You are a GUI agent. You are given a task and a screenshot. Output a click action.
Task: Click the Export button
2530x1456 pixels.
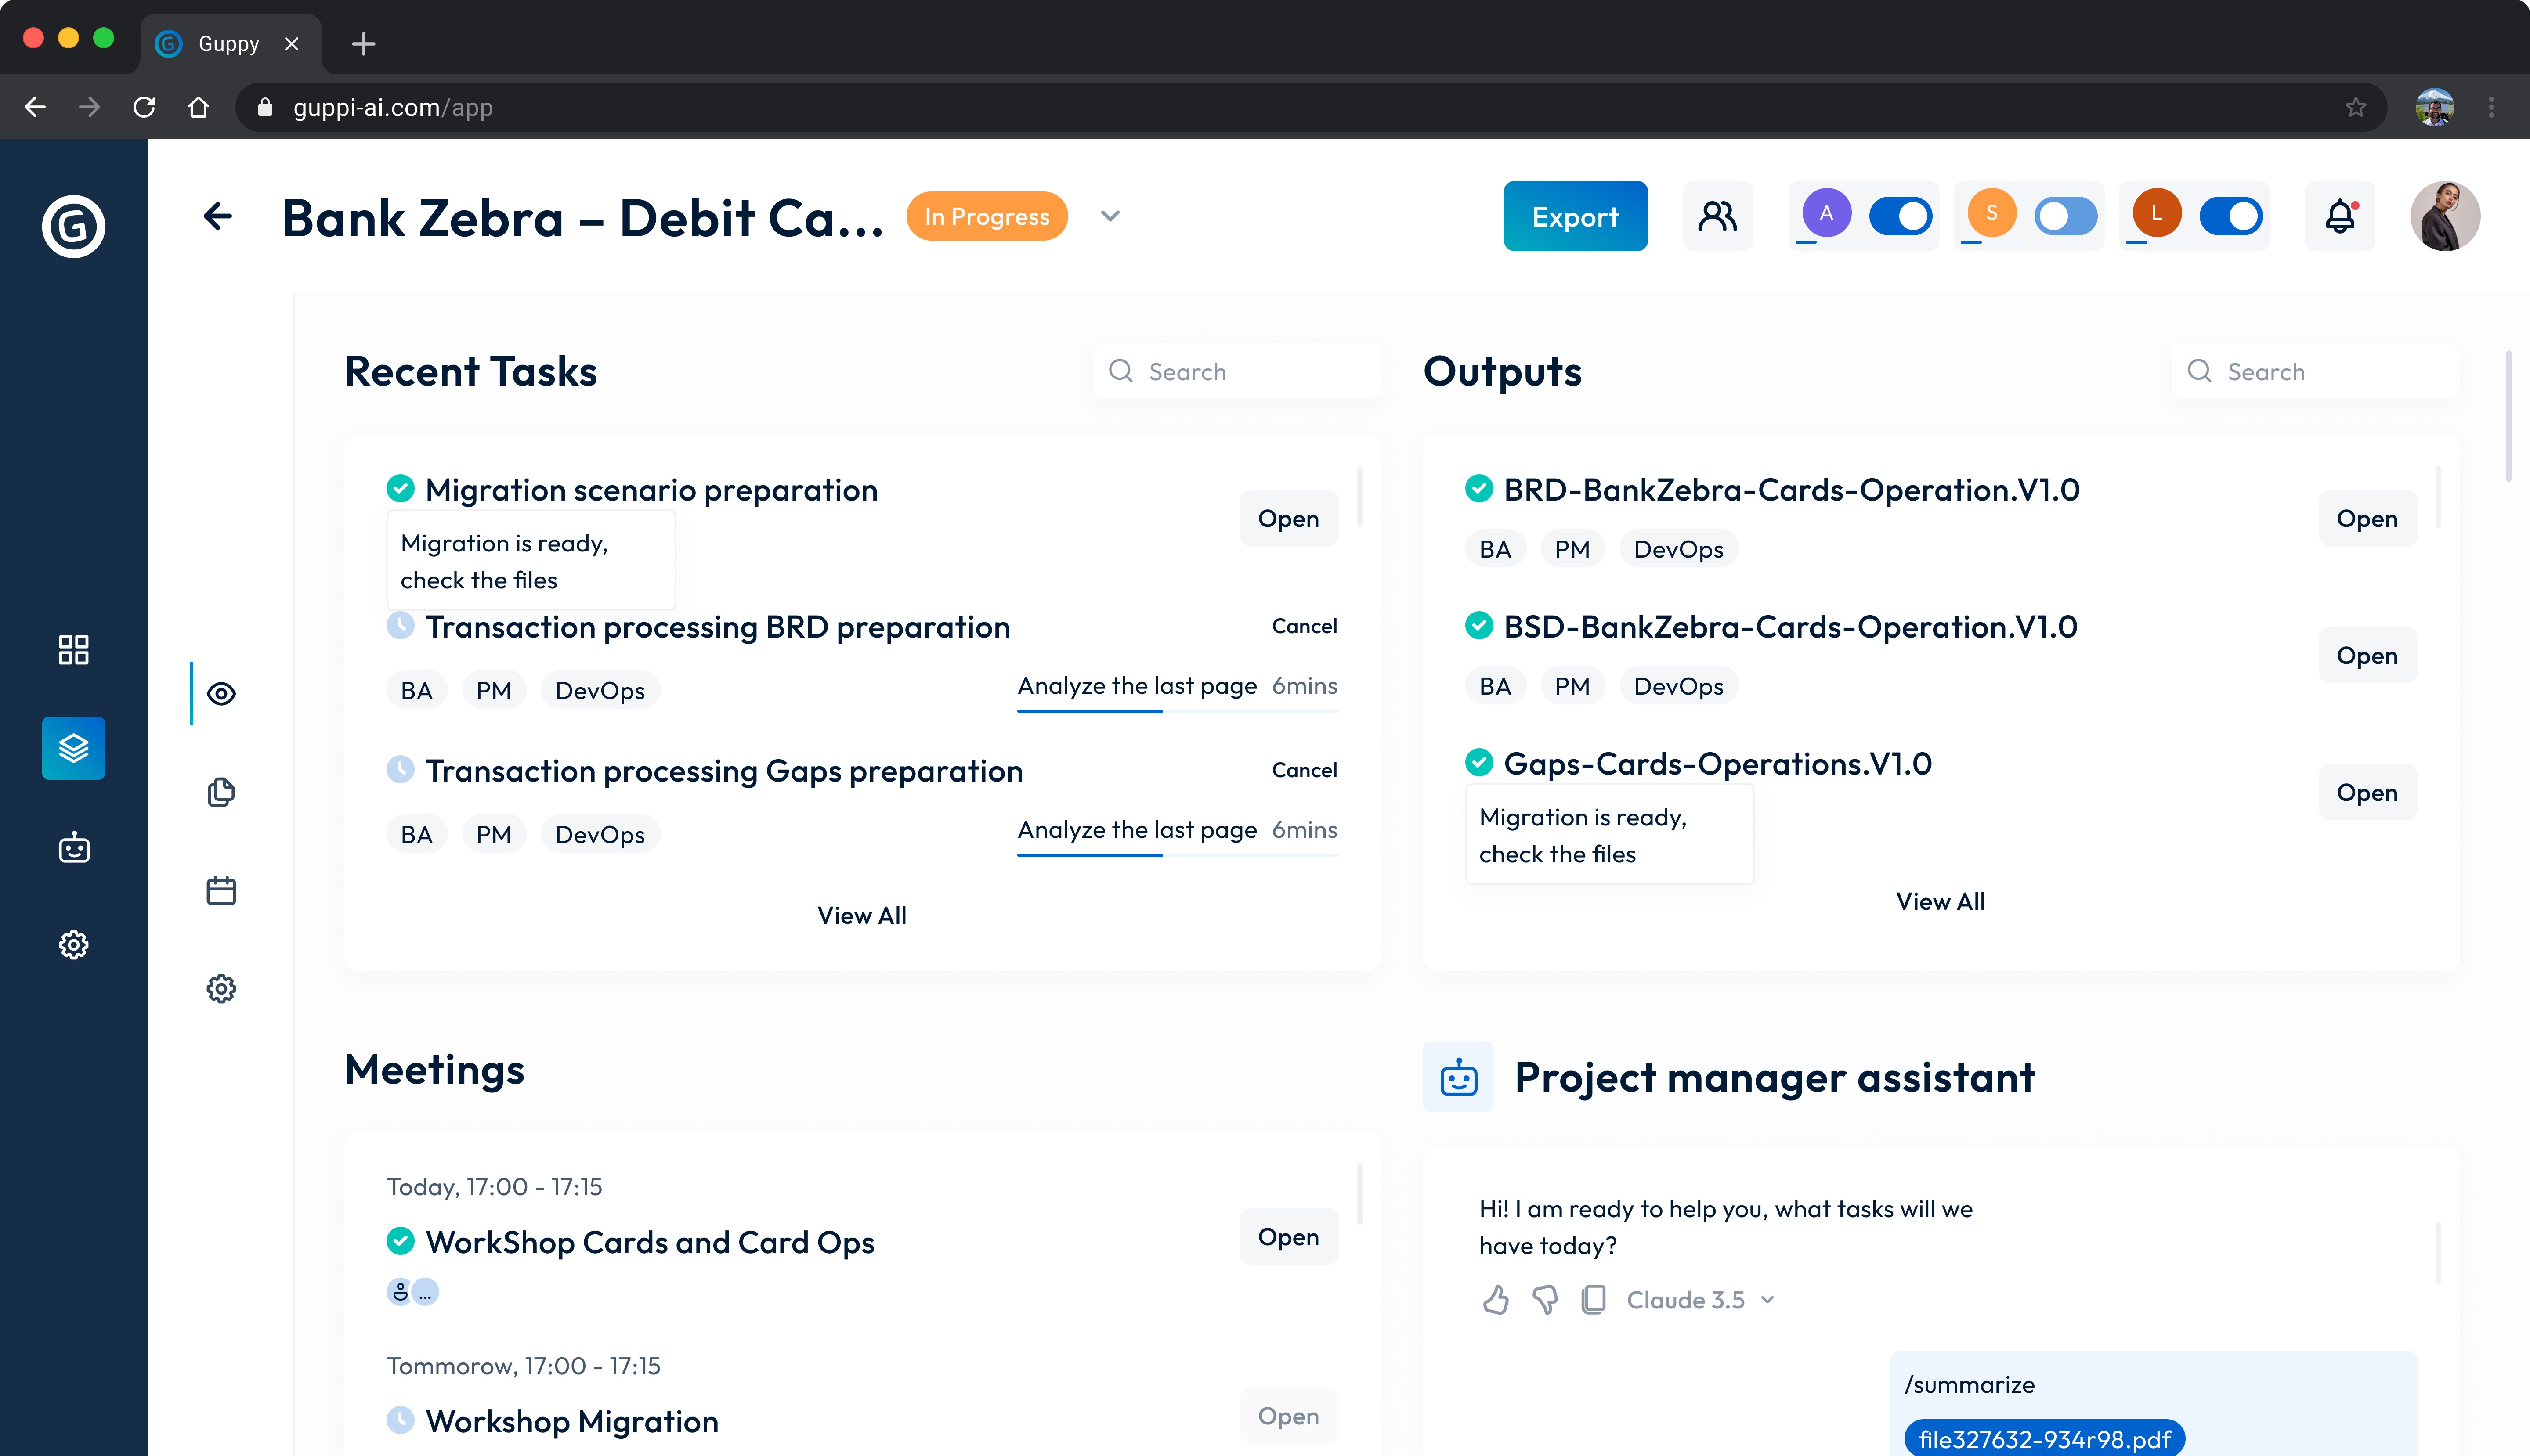click(x=1575, y=216)
